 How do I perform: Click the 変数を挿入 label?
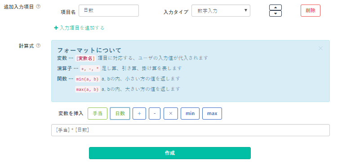[x=71, y=113]
